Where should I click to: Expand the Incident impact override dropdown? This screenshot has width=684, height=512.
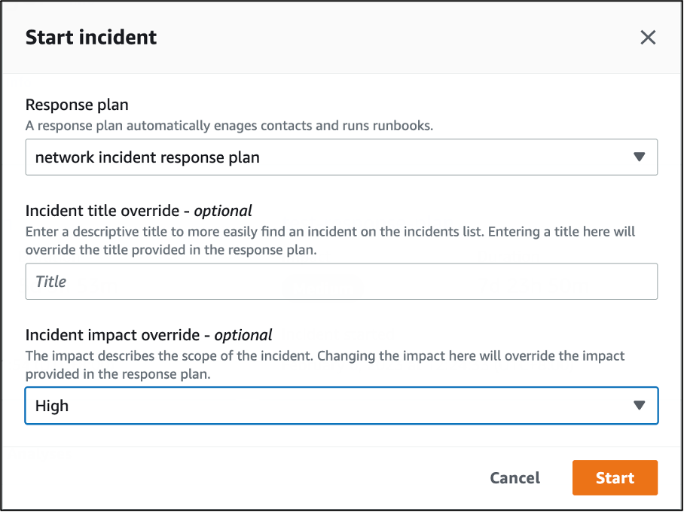click(340, 406)
